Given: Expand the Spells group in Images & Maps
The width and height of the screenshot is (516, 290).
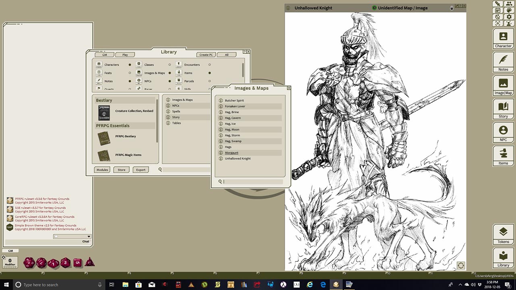Looking at the screenshot, I should pos(176,111).
